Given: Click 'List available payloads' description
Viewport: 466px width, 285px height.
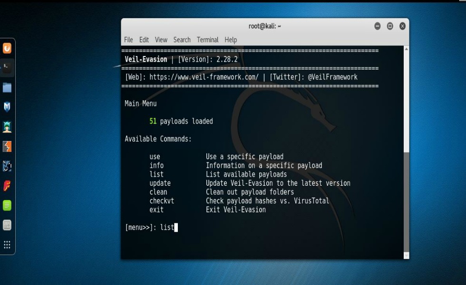Looking at the screenshot, I should coord(246,174).
